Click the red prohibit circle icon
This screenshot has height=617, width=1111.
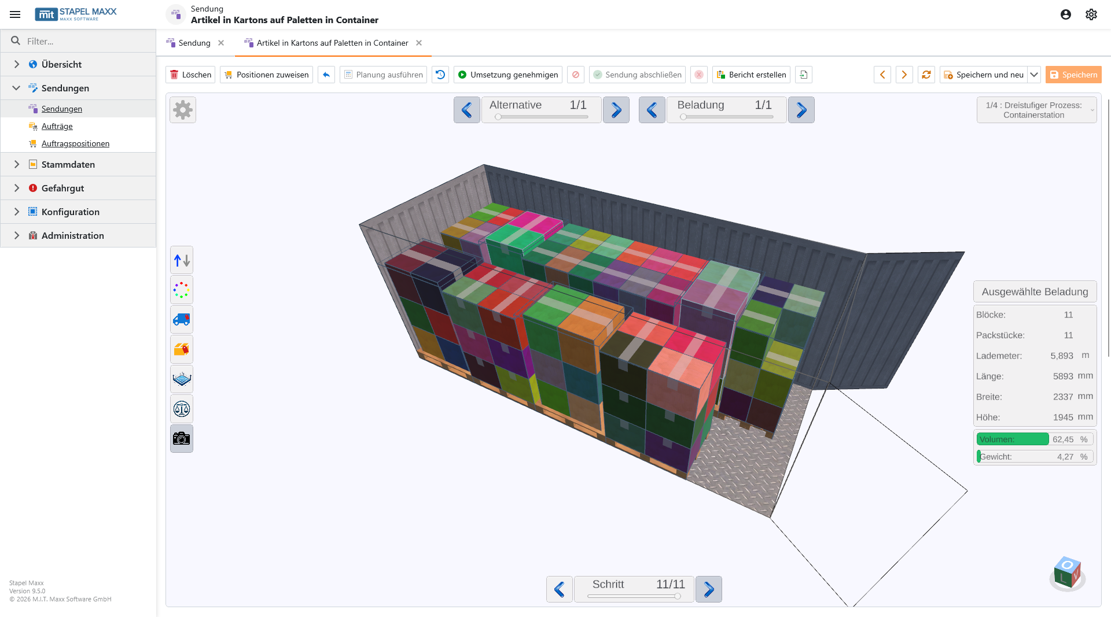(x=576, y=75)
